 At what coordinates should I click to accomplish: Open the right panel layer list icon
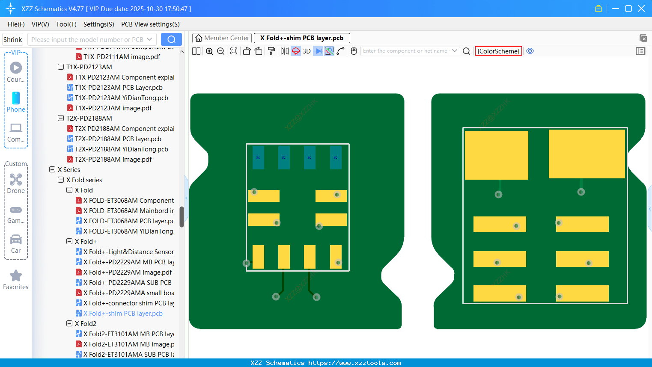[640, 51]
